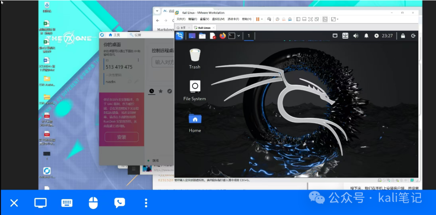This screenshot has width=436, height=215.
Task: Toggle VMware library sidebar view icon
Action: click(298, 19)
